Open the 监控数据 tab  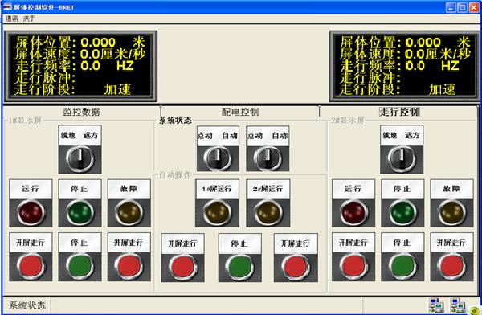pos(81,112)
